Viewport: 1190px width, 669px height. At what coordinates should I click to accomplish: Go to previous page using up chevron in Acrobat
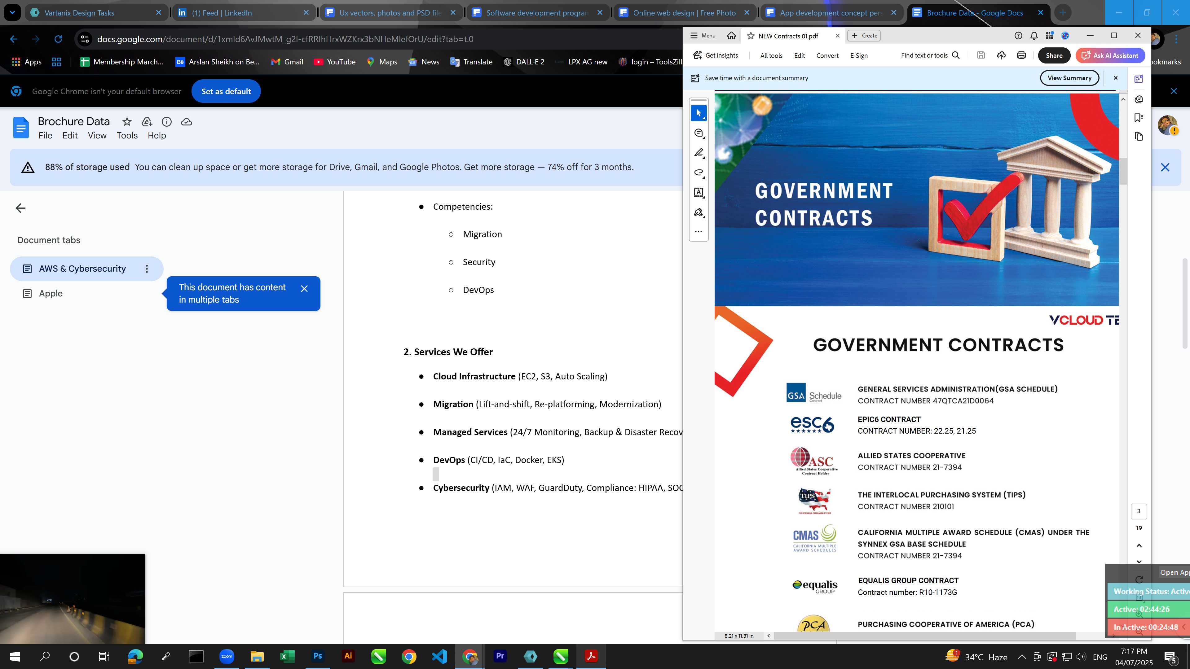pyautogui.click(x=1139, y=546)
